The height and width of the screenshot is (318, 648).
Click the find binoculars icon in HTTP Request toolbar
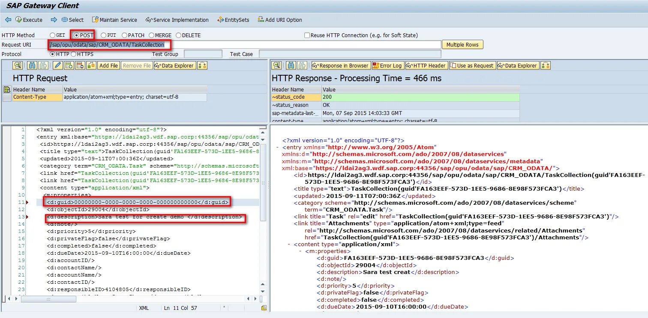pos(32,65)
